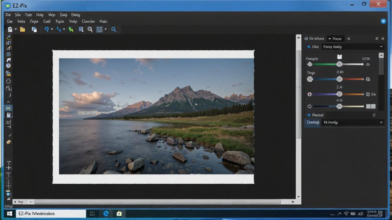
Task: Click the round icon right of the blue-red slider
Action: (368, 79)
